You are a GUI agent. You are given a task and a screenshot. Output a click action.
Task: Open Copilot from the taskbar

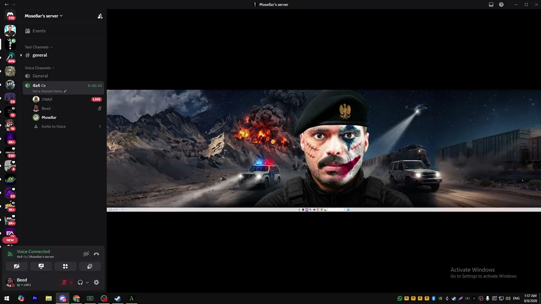(21, 299)
